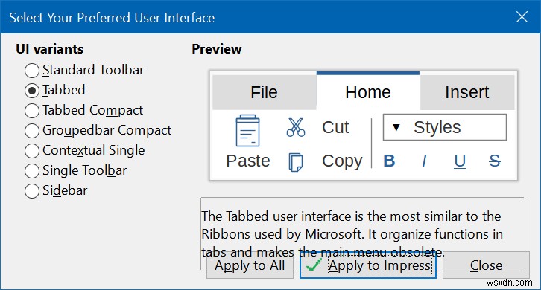This screenshot has width=541, height=290.
Task: Click the X in the title bar
Action: point(522,16)
